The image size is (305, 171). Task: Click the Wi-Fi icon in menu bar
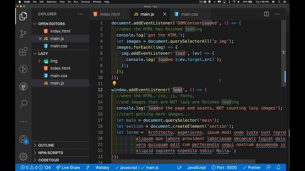coord(234,2)
